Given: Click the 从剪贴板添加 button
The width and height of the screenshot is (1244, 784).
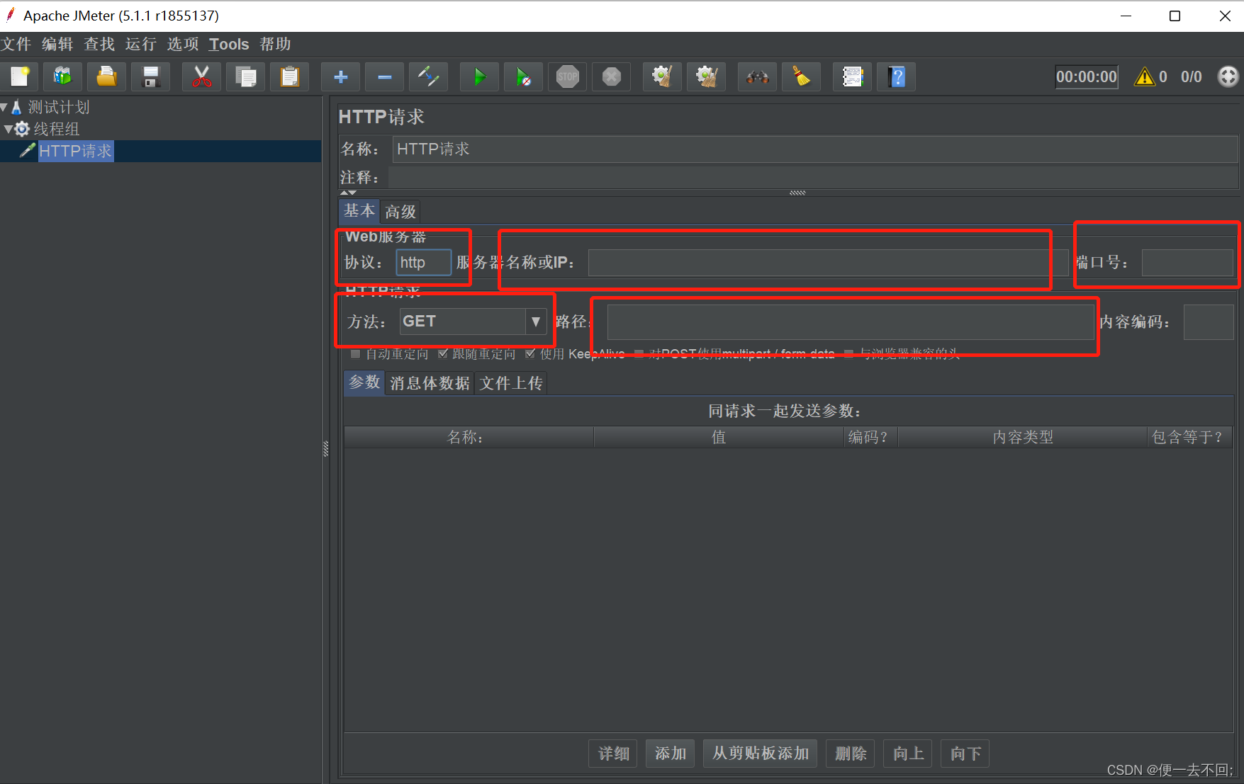Looking at the screenshot, I should (761, 754).
